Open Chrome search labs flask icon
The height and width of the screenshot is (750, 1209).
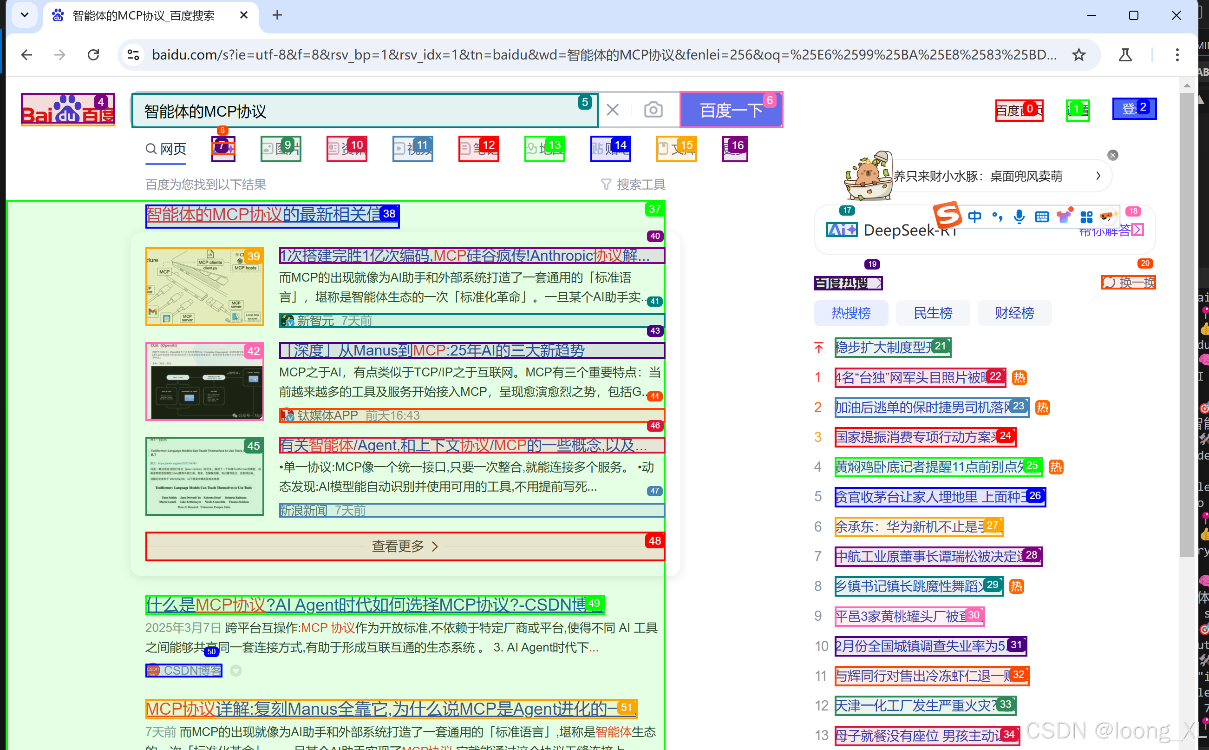coord(1125,54)
